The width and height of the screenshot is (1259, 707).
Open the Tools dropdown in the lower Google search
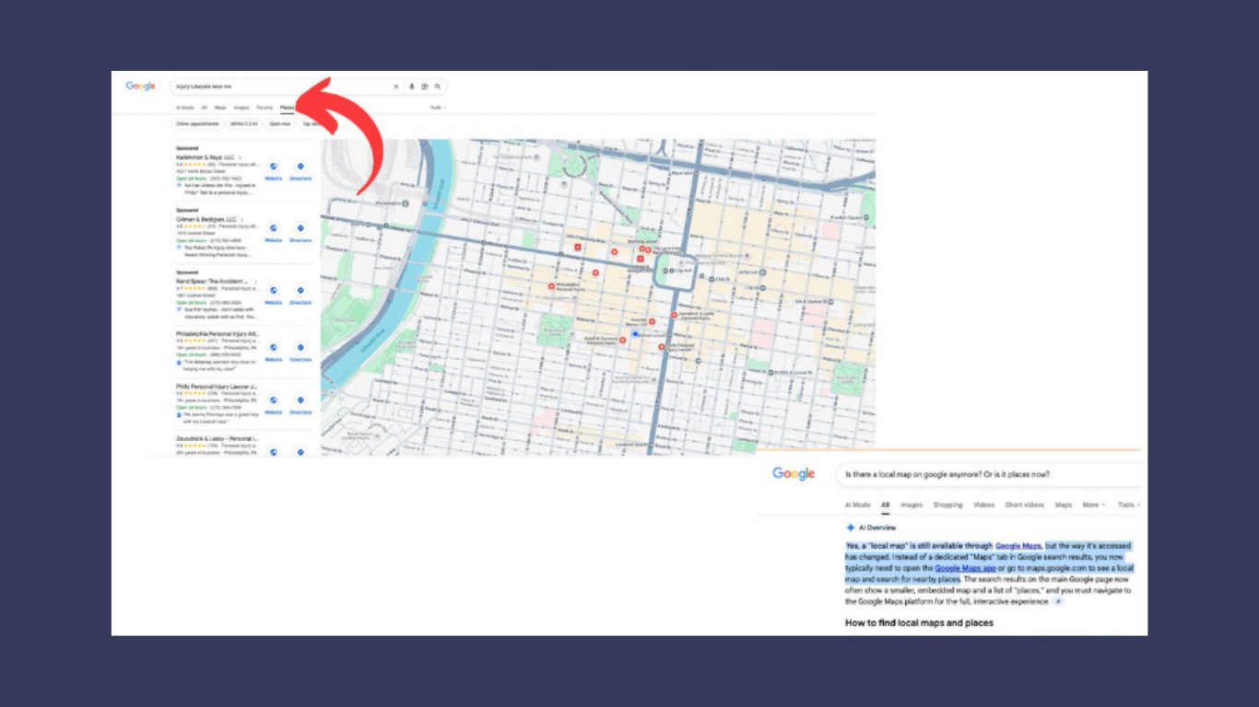pyautogui.click(x=1128, y=505)
